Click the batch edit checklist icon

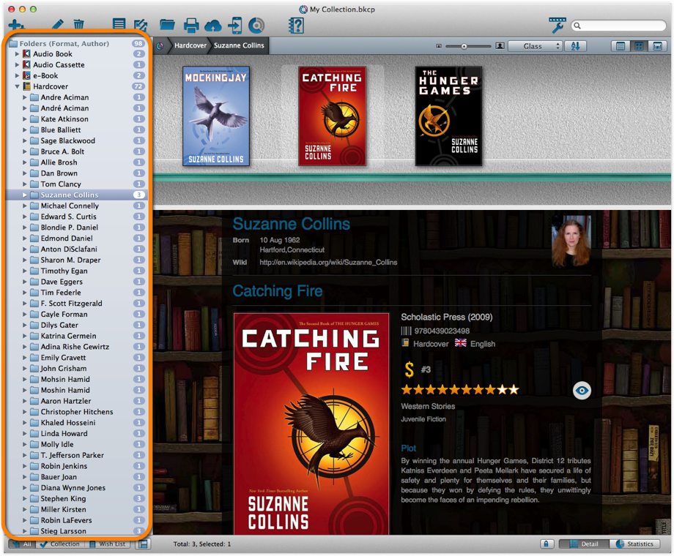[x=141, y=25]
